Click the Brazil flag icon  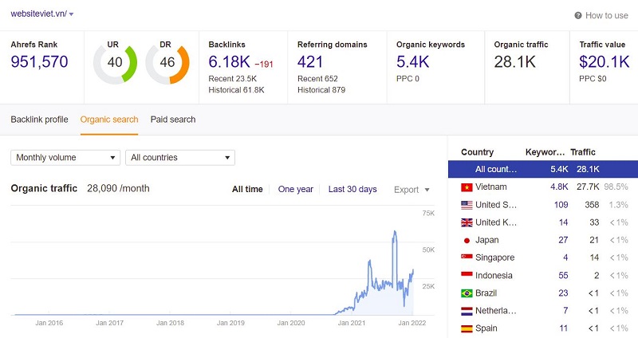pyautogui.click(x=467, y=293)
